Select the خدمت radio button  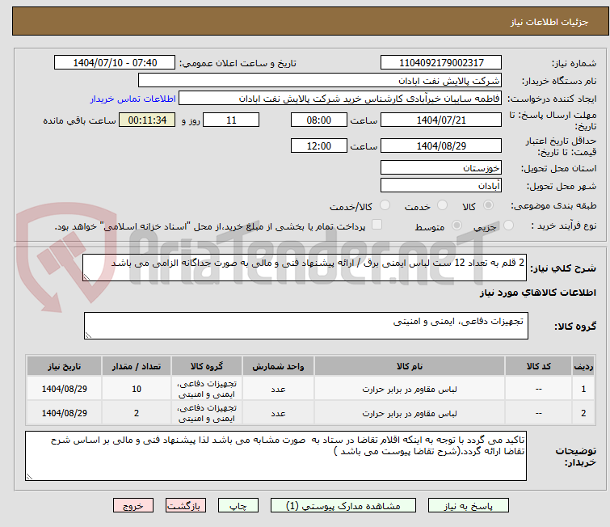442,205
